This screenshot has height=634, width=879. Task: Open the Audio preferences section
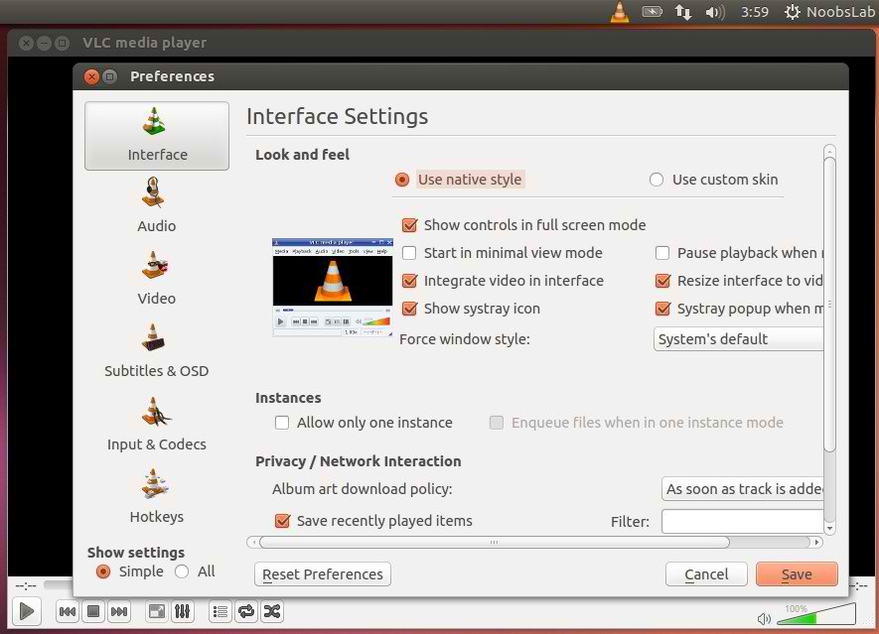click(156, 203)
